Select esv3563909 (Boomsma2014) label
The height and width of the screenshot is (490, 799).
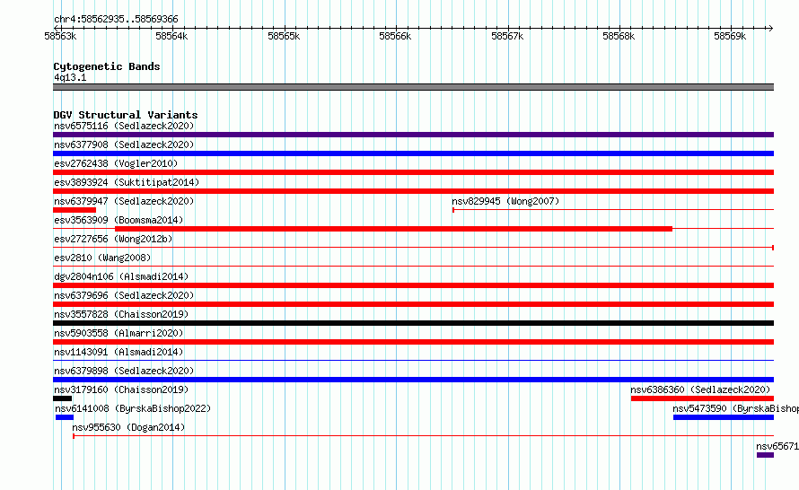tap(119, 220)
